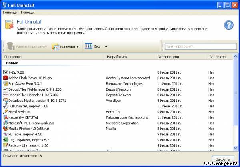Click the DepositFiles Uploader icon
This screenshot has width=240, height=167.
[6, 95]
